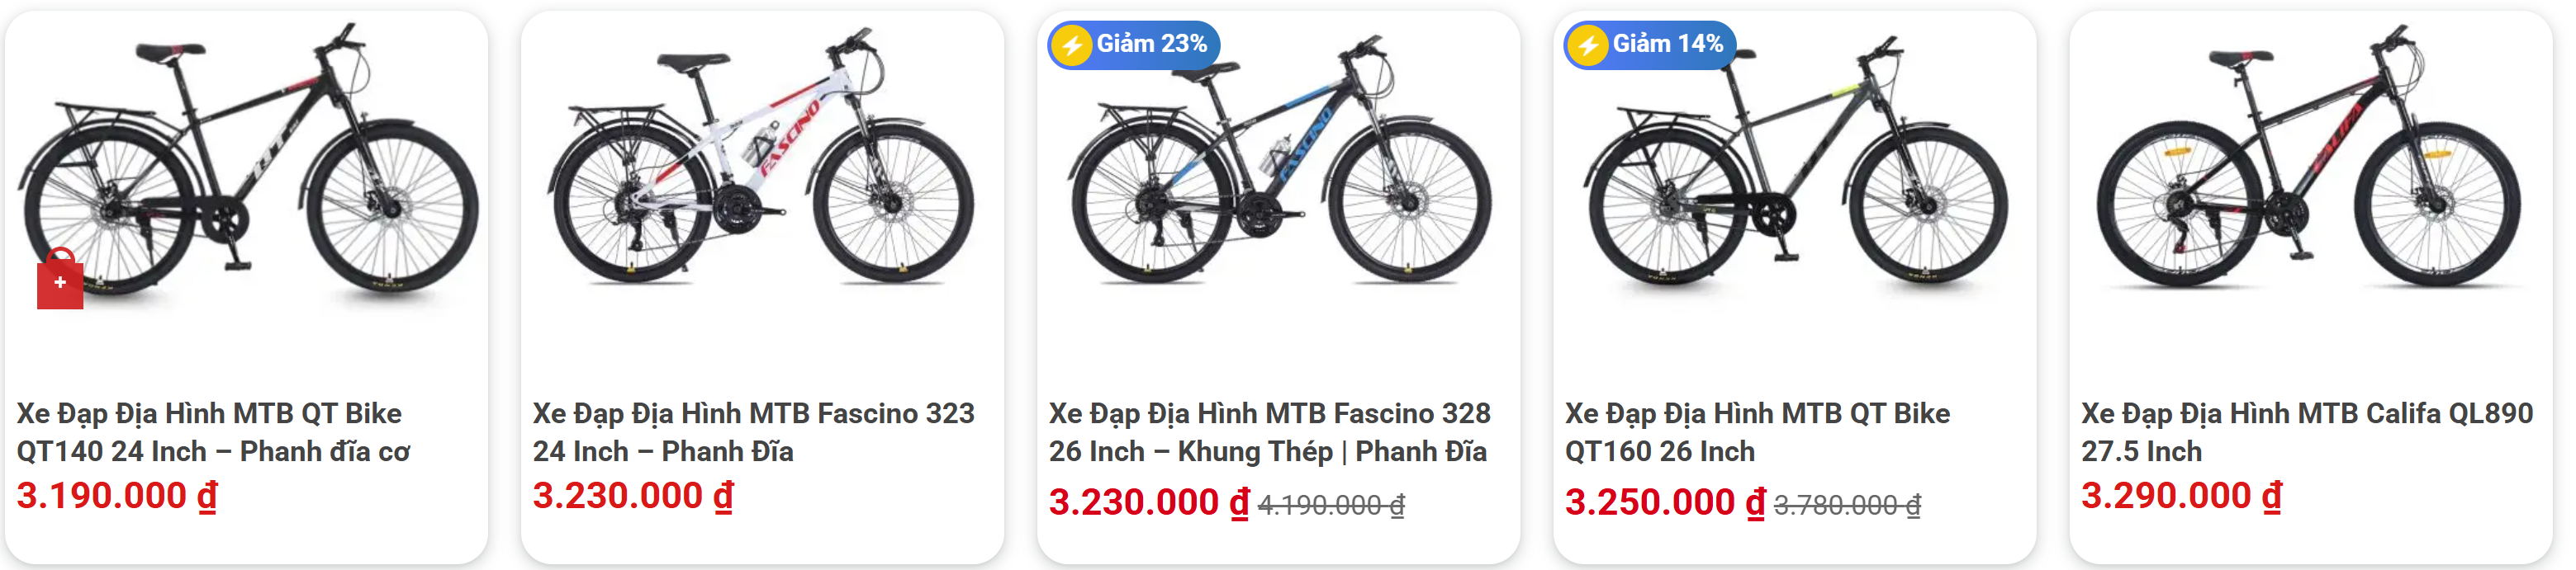Viewport: 2576px width, 570px height.
Task: Click the Fascino 323 price of 3.230.000 đ
Action: click(x=633, y=496)
